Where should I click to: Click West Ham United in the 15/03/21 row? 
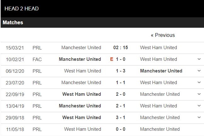(158, 48)
